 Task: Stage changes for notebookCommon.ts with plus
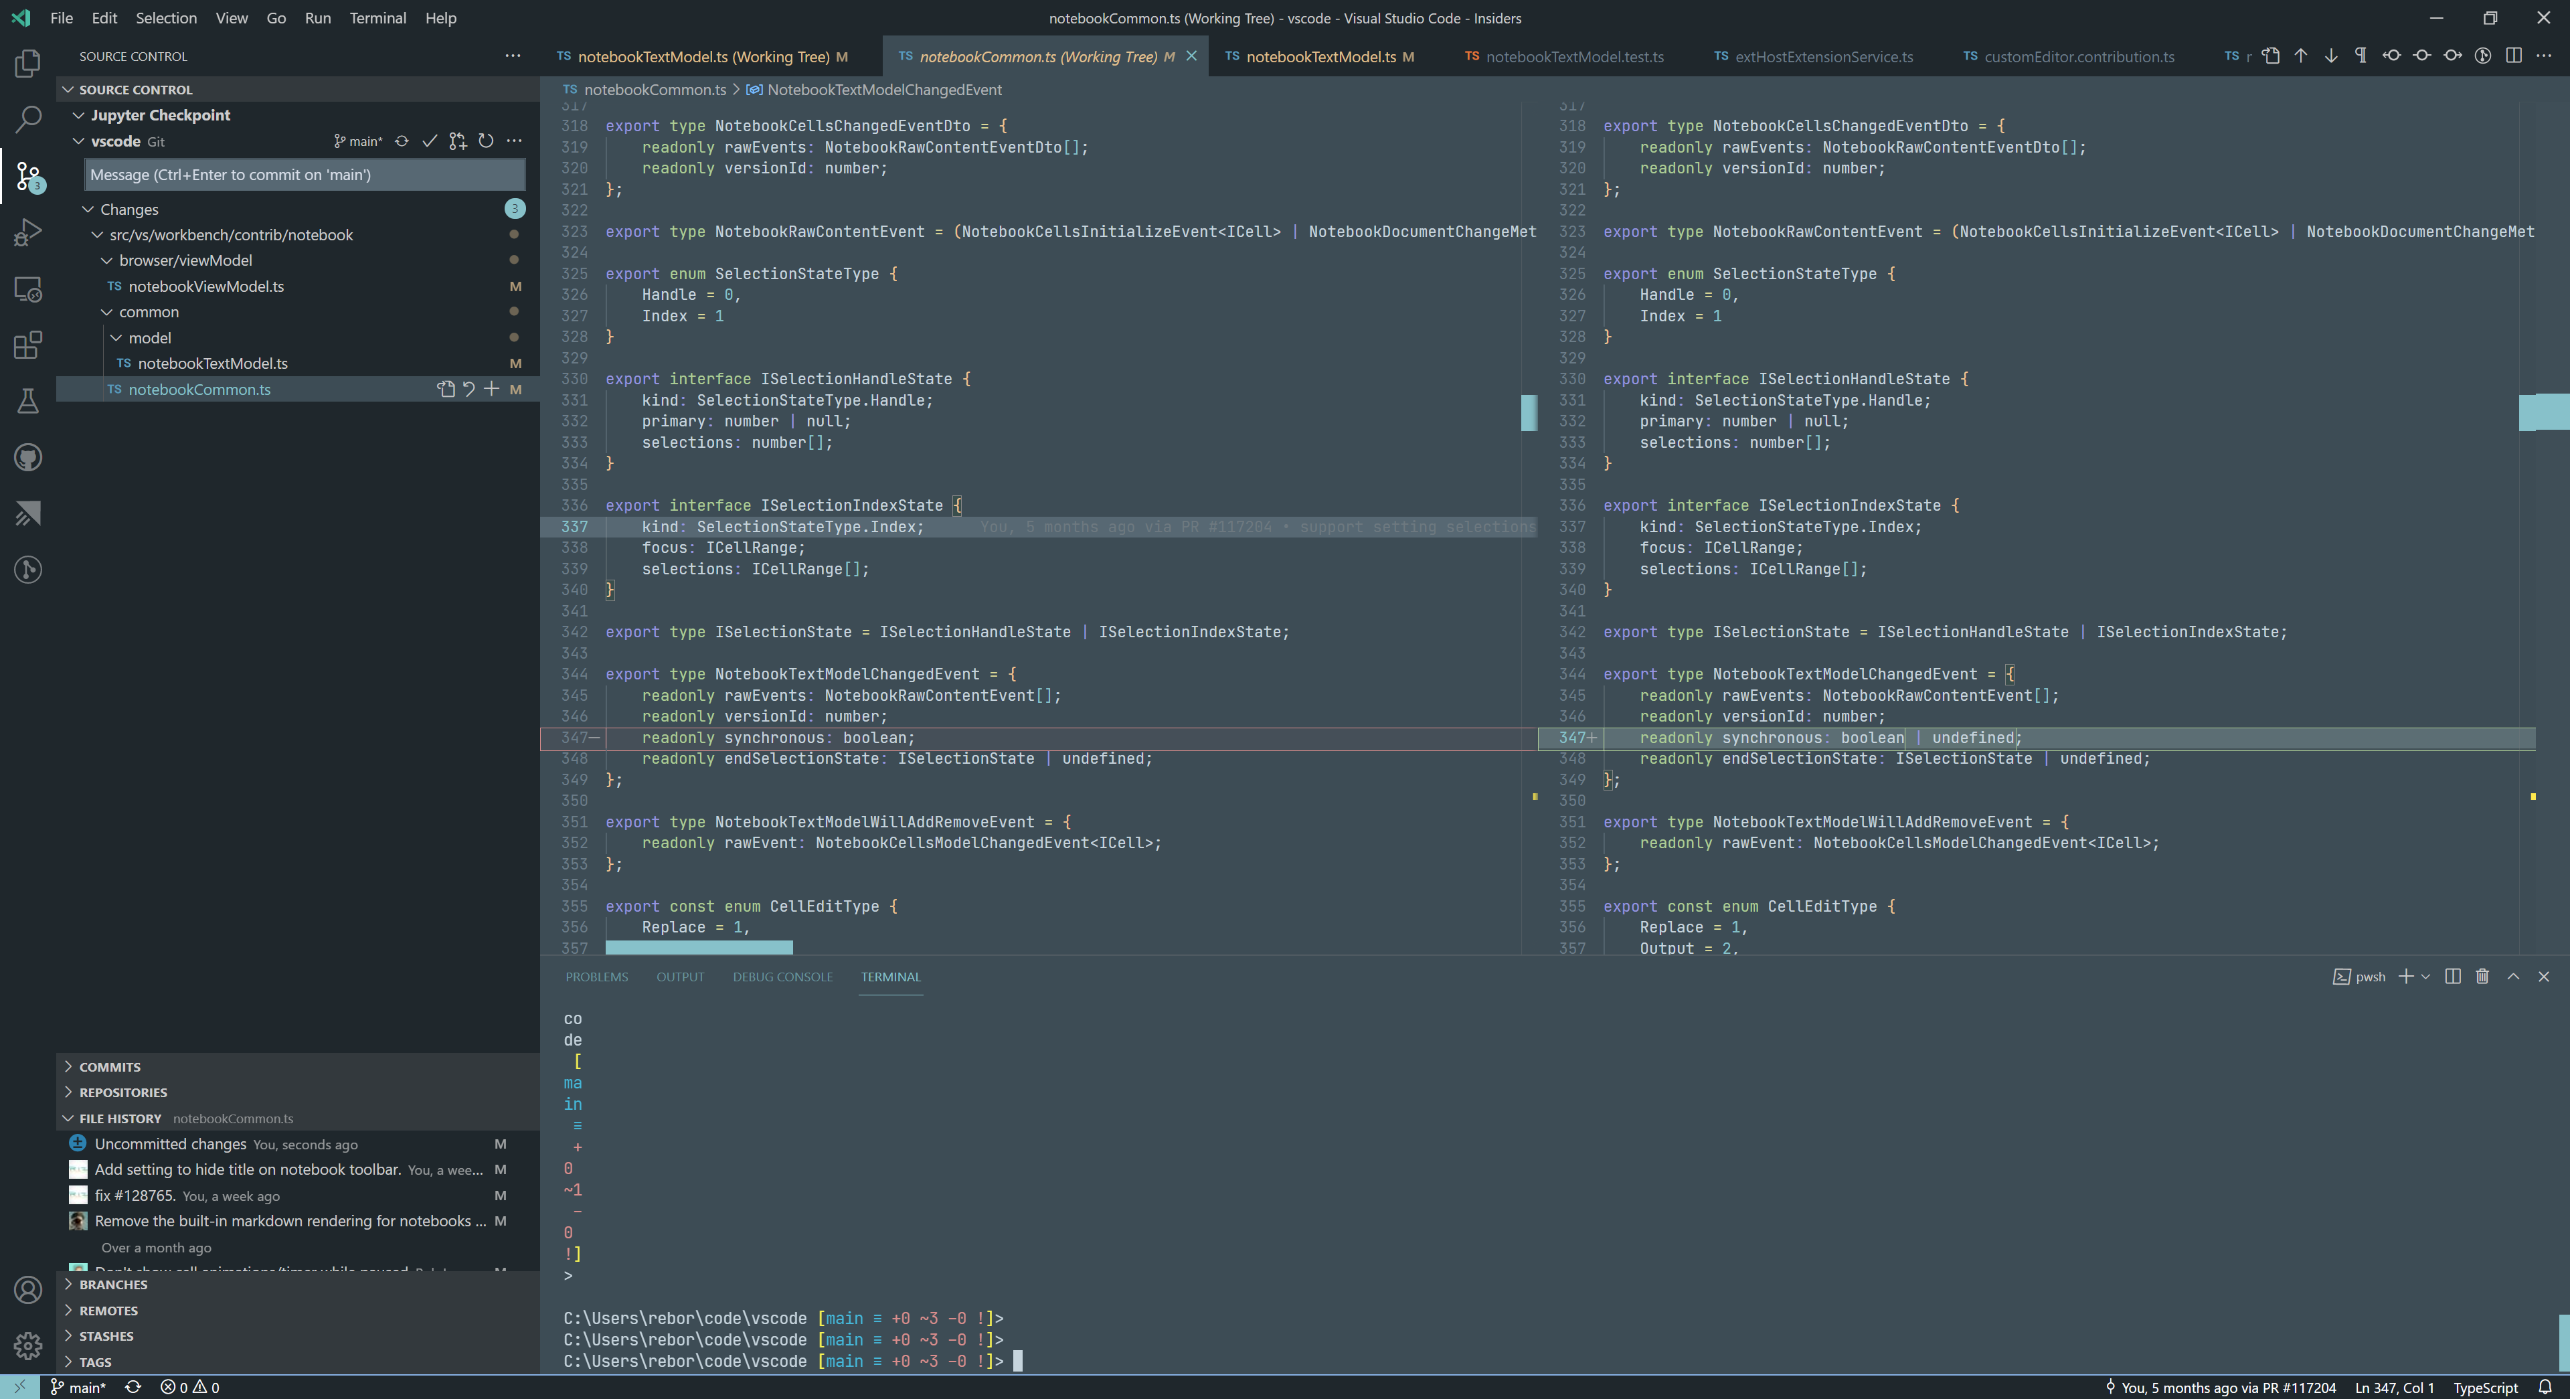492,389
